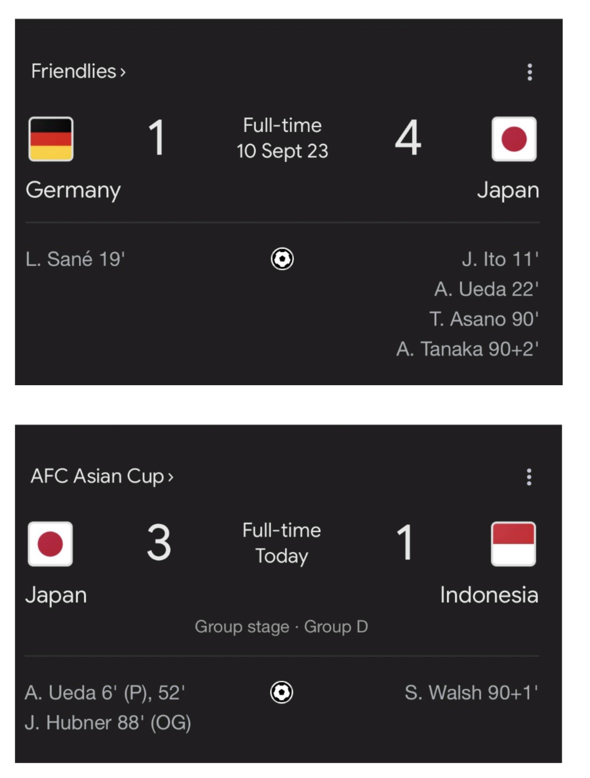Screen dimensions: 590x778
Task: Select scorer L. Sané 19'
Action: pyautogui.click(x=75, y=259)
